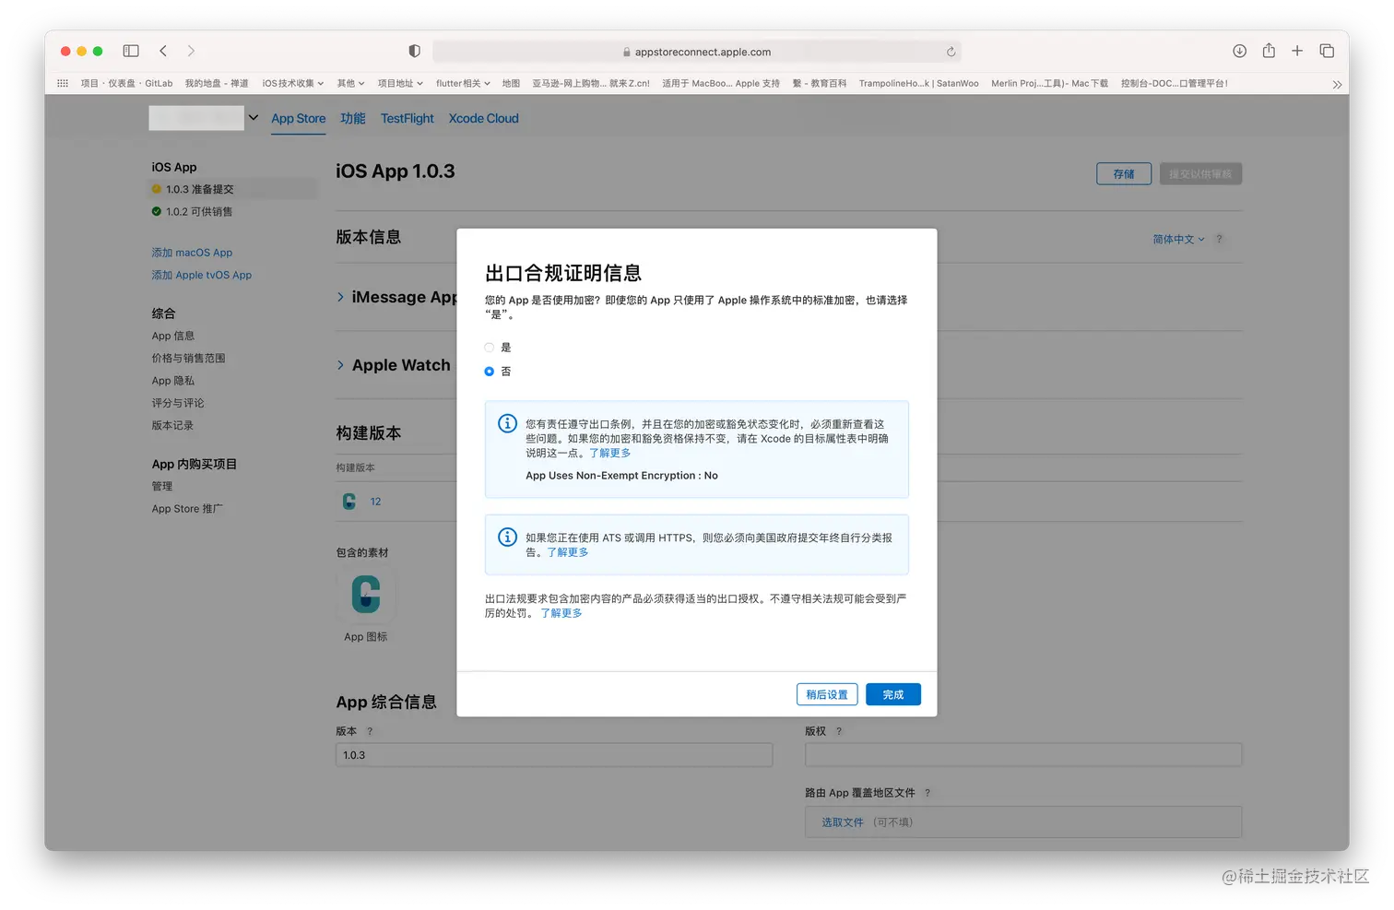Go back with Safari back arrow
Screen dimensions: 1394x910
pos(163,51)
